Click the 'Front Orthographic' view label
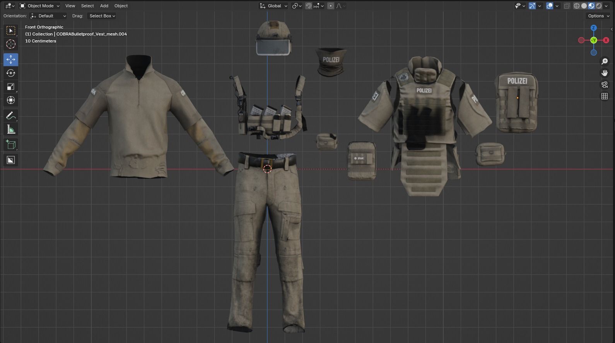Screen dimensions: 615x343 click(44, 27)
